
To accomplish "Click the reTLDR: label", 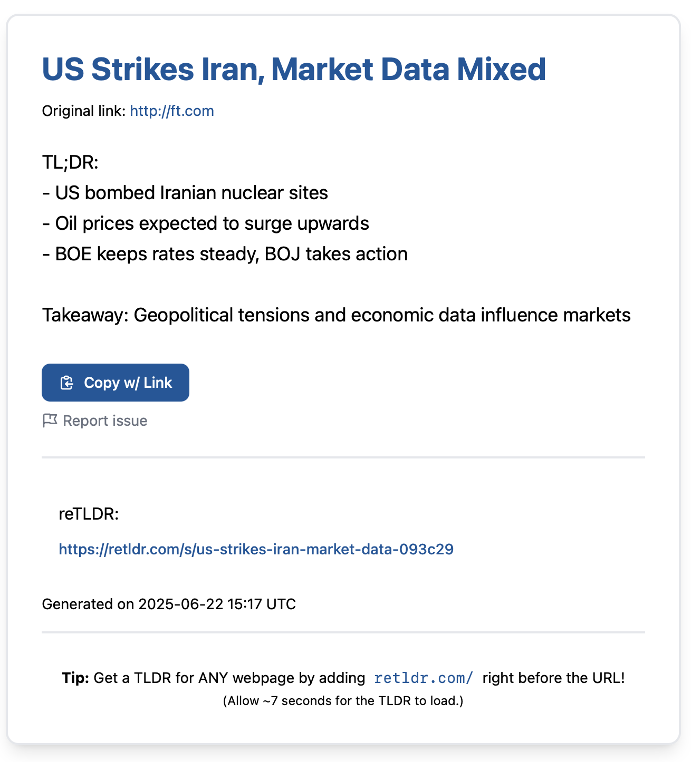I will [89, 514].
